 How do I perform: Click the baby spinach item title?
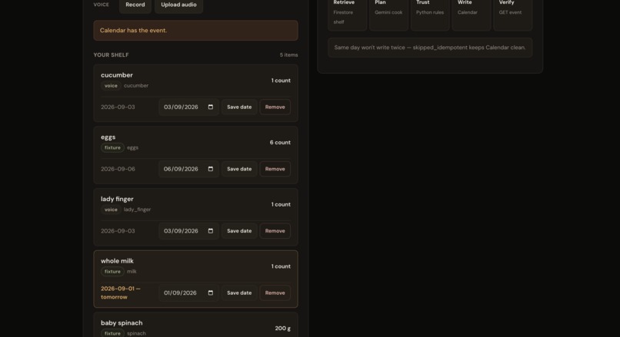122,322
